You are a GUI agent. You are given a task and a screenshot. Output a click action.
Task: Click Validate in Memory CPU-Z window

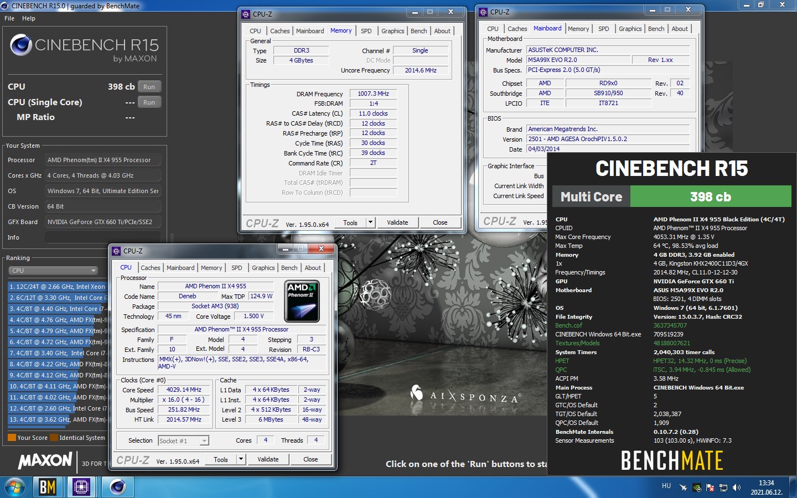point(397,222)
